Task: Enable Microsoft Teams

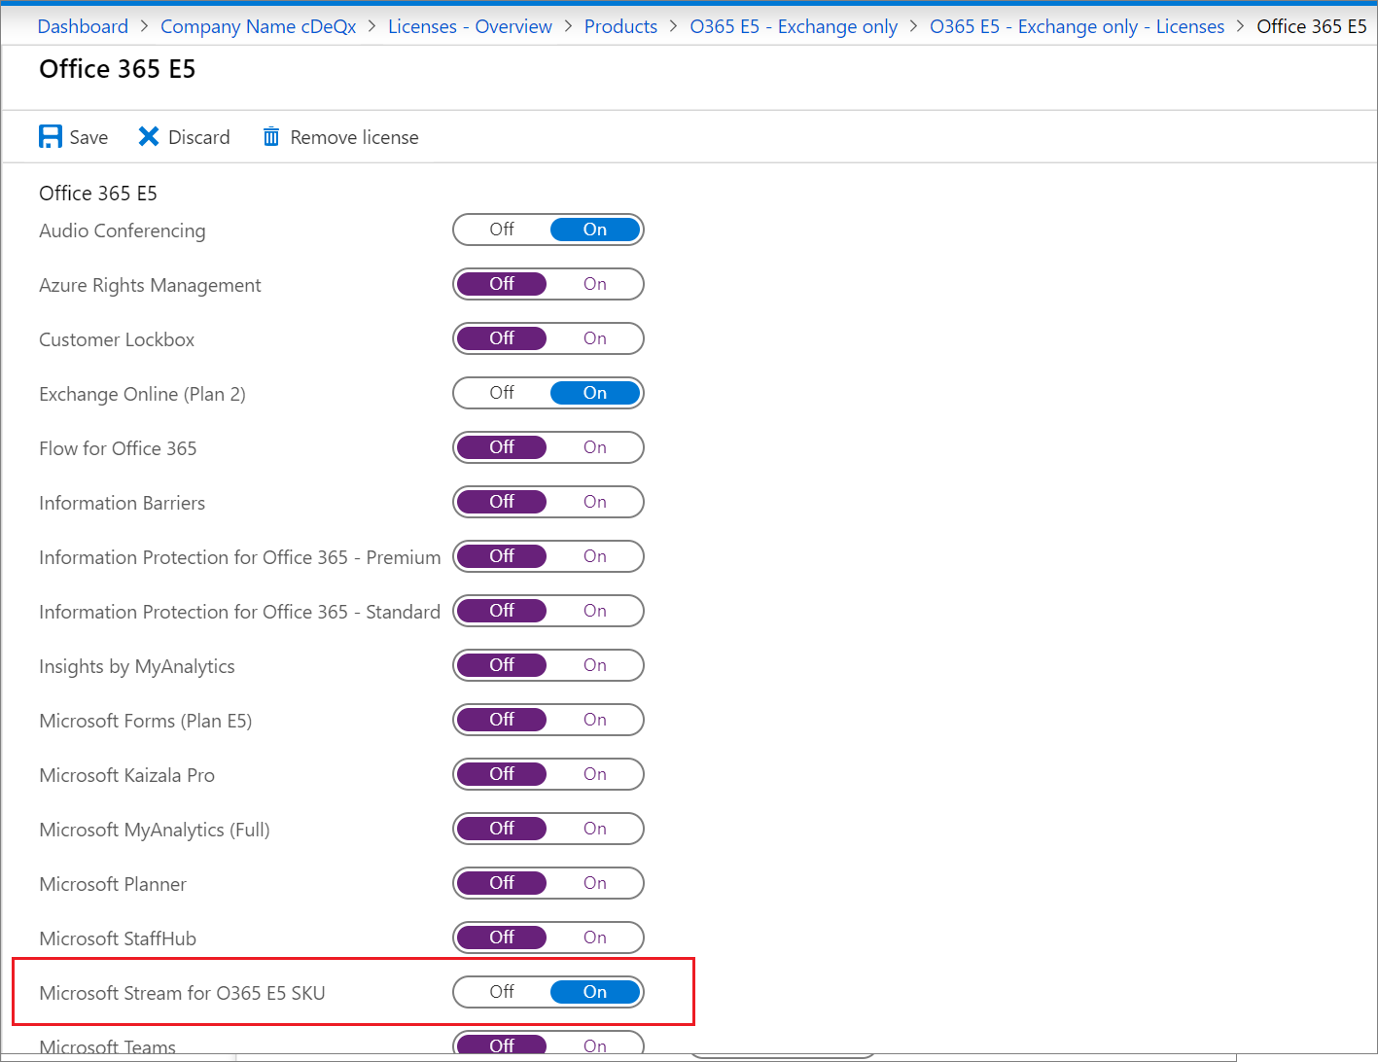Action: point(594,1044)
